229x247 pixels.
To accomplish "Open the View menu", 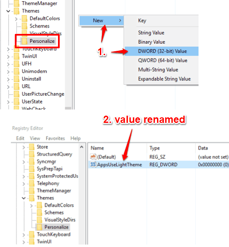I will pos(35,138).
